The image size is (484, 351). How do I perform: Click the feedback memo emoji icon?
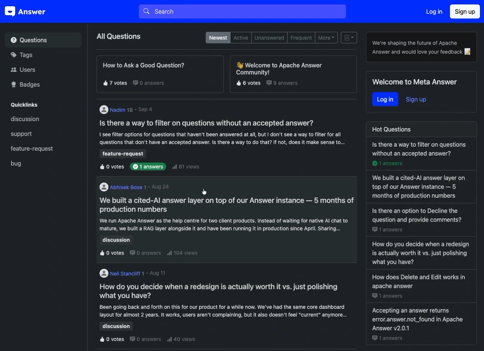coord(467,52)
